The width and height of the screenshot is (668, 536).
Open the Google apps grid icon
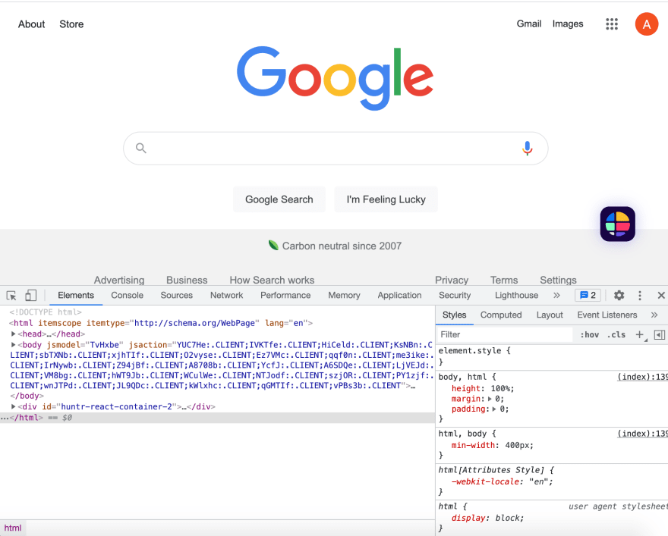click(x=612, y=24)
